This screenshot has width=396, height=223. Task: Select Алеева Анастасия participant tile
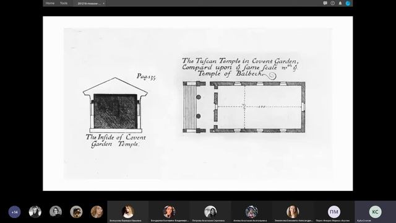(x=252, y=212)
